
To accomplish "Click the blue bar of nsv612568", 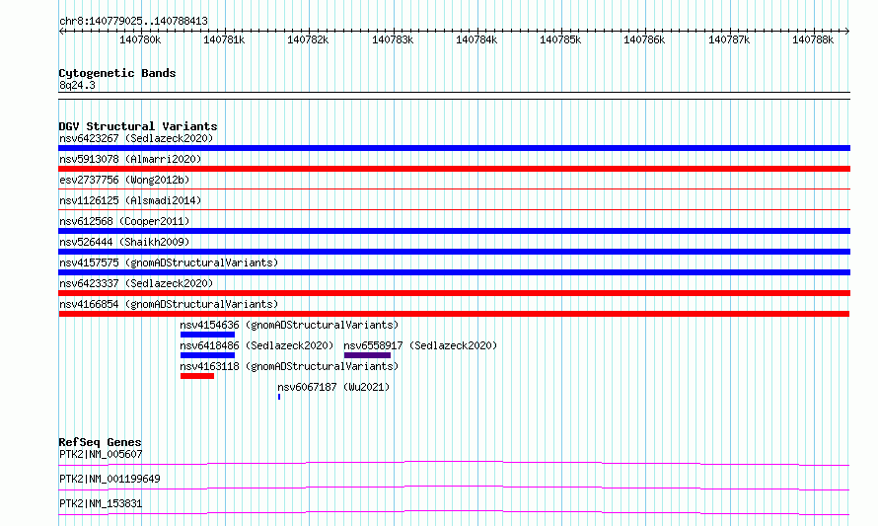I will coord(454,231).
